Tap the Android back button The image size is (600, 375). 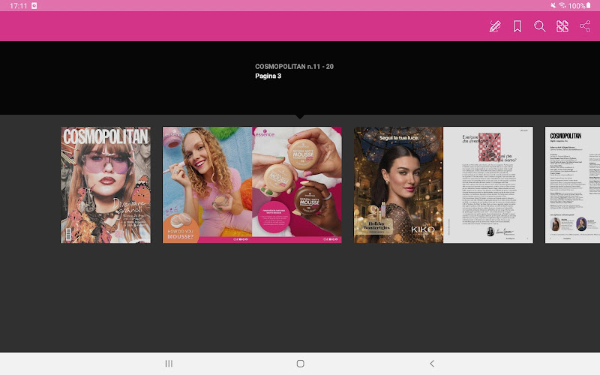tap(432, 364)
